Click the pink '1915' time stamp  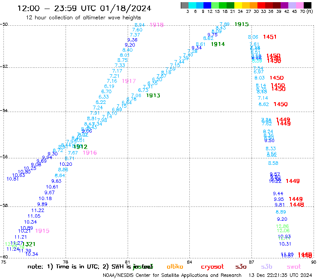coord(42,231)
